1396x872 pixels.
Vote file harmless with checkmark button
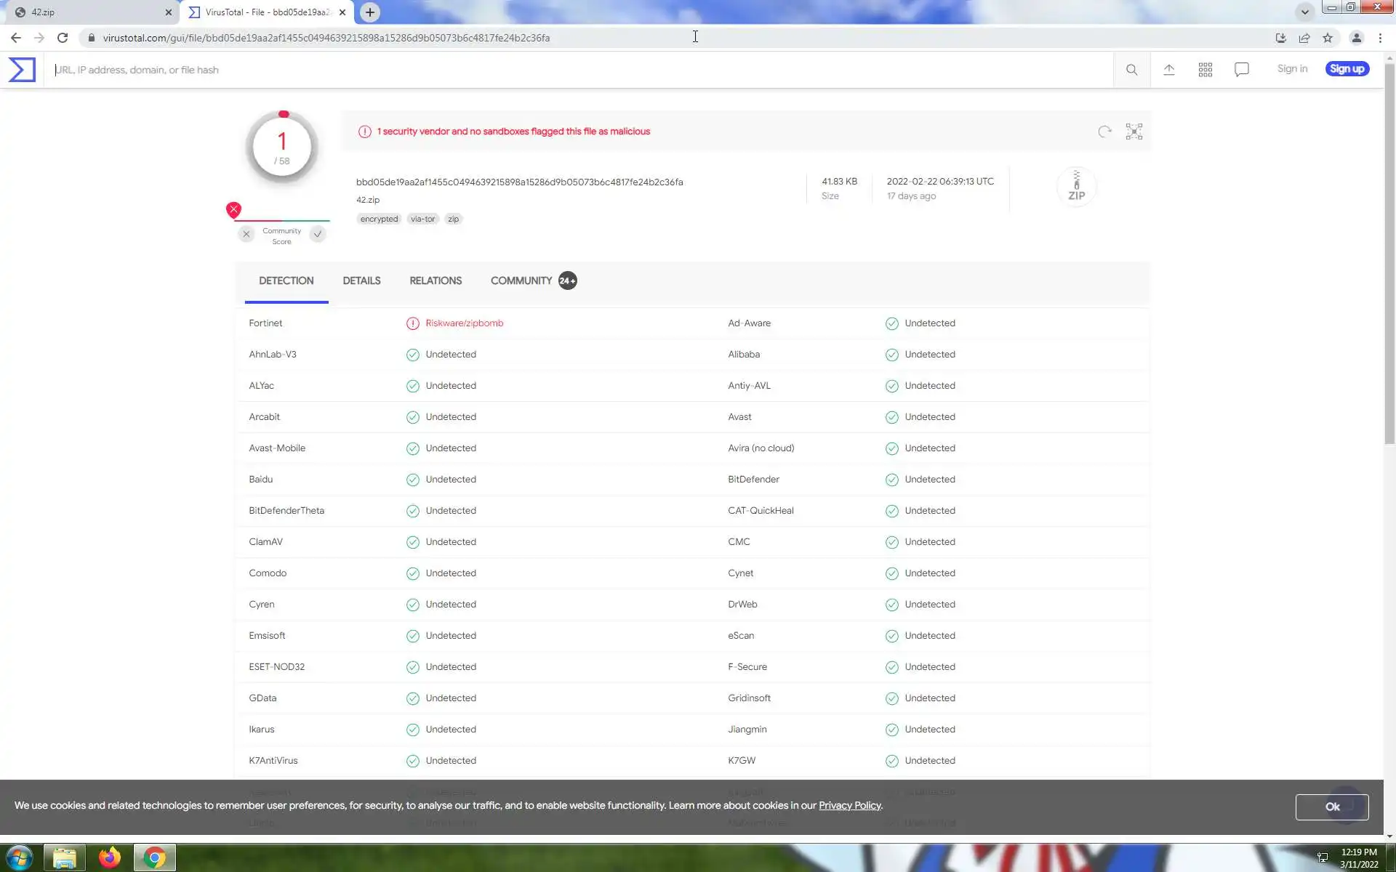click(318, 234)
